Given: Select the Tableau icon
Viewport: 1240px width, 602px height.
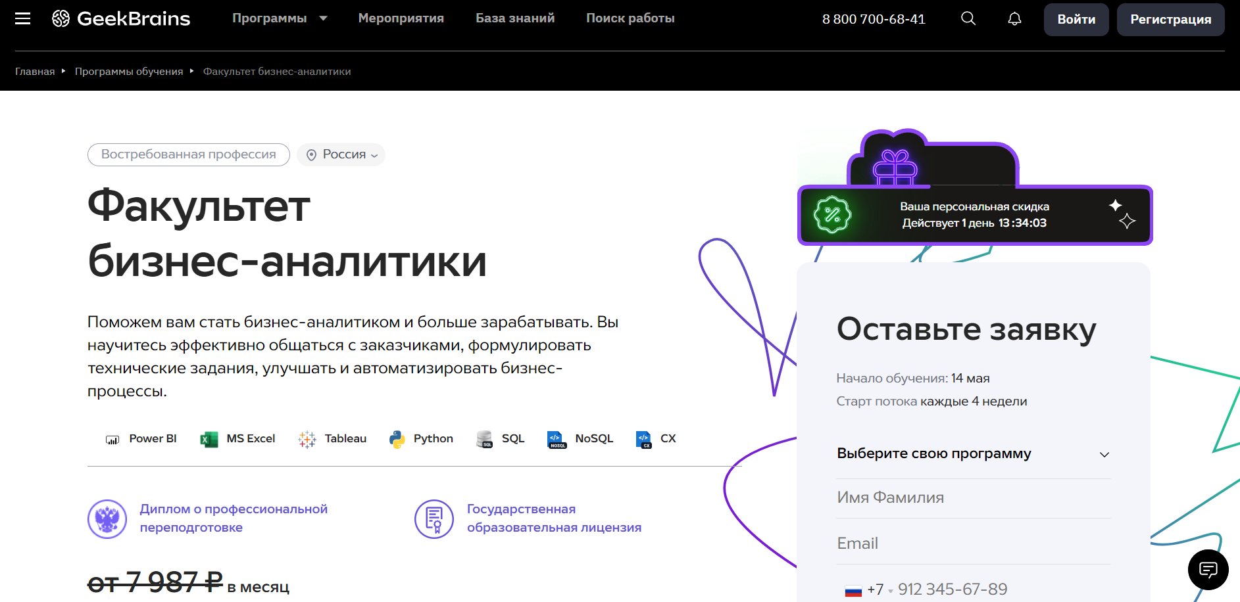Looking at the screenshot, I should [307, 438].
